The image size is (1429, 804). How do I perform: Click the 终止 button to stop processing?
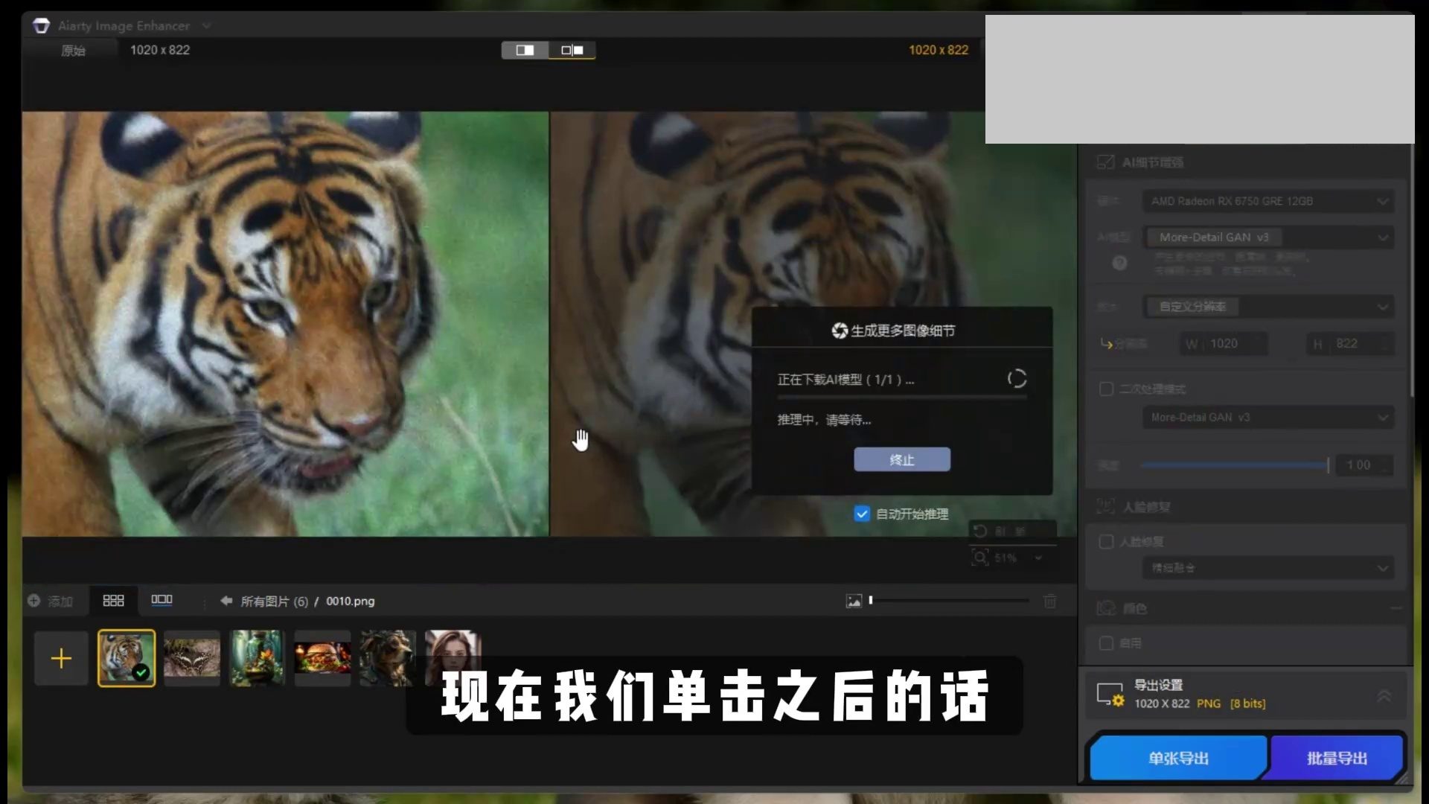point(902,459)
